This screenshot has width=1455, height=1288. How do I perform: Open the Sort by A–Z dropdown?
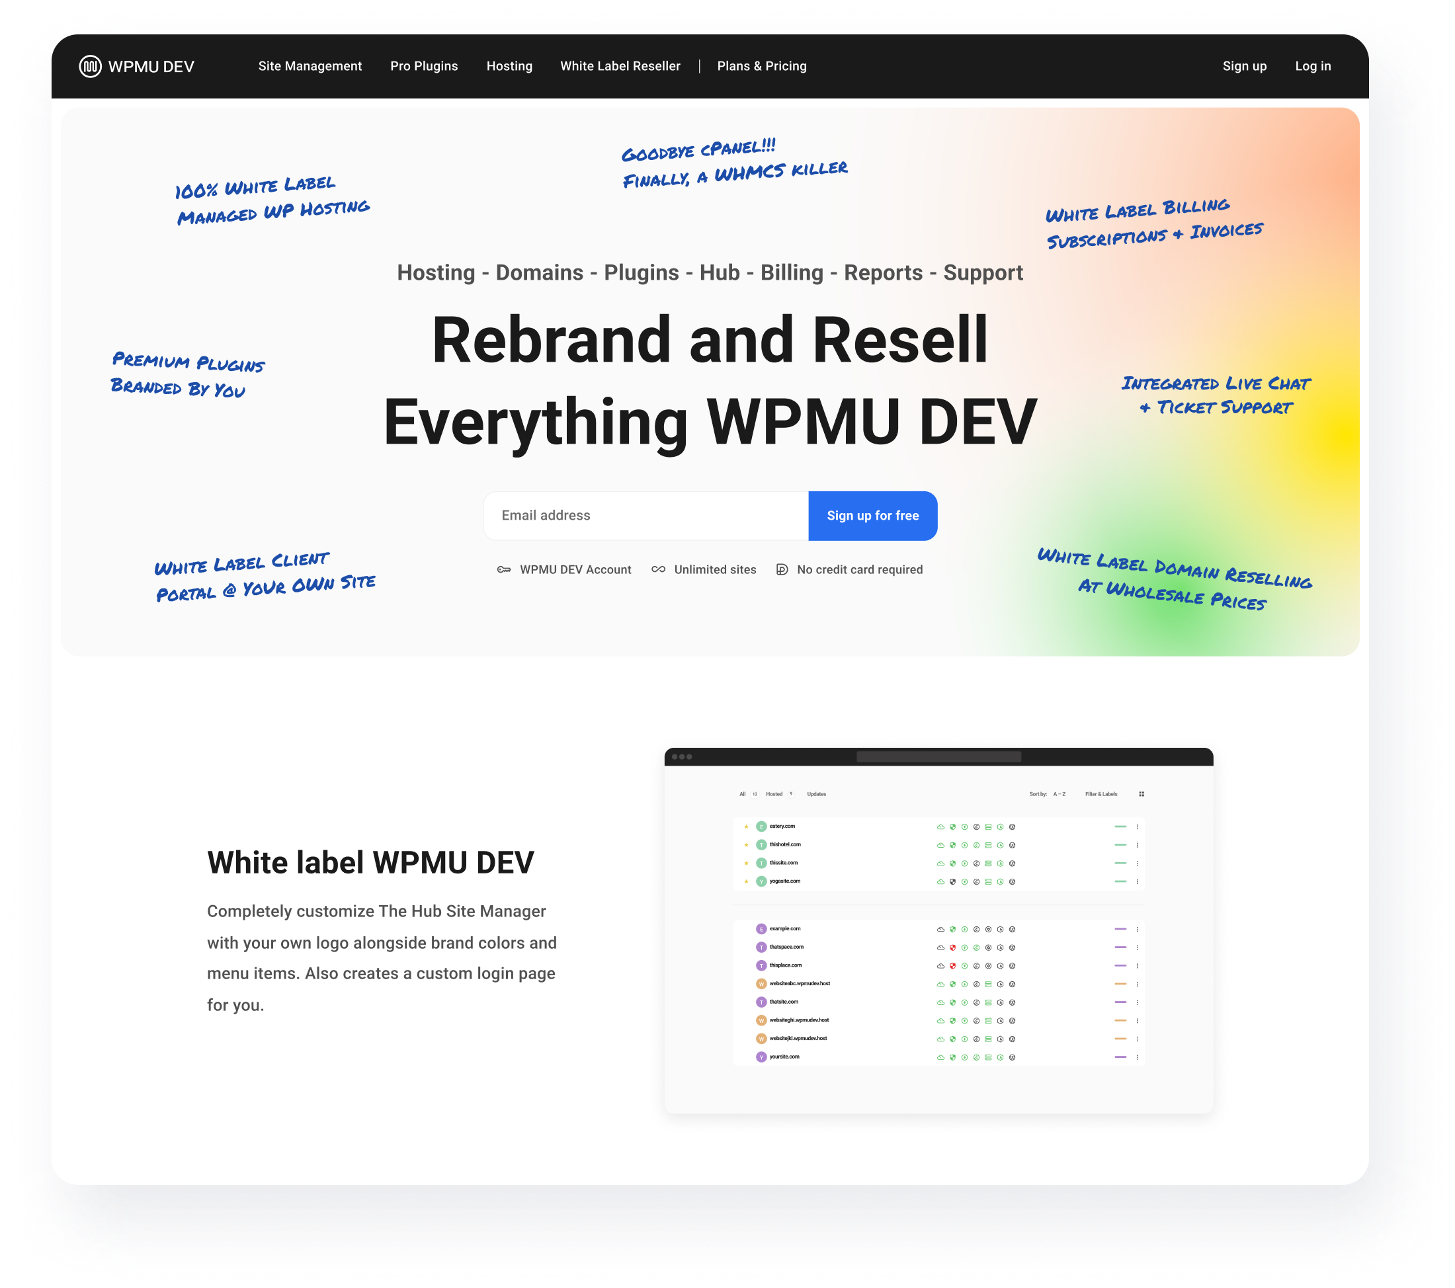pyautogui.click(x=1047, y=794)
